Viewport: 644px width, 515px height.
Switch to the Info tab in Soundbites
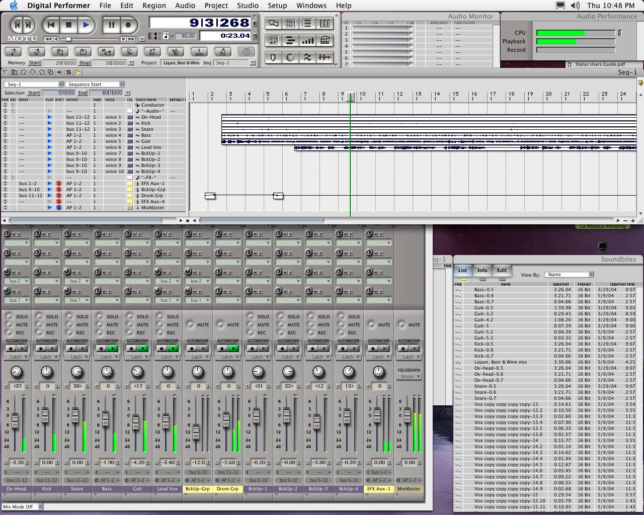click(482, 270)
